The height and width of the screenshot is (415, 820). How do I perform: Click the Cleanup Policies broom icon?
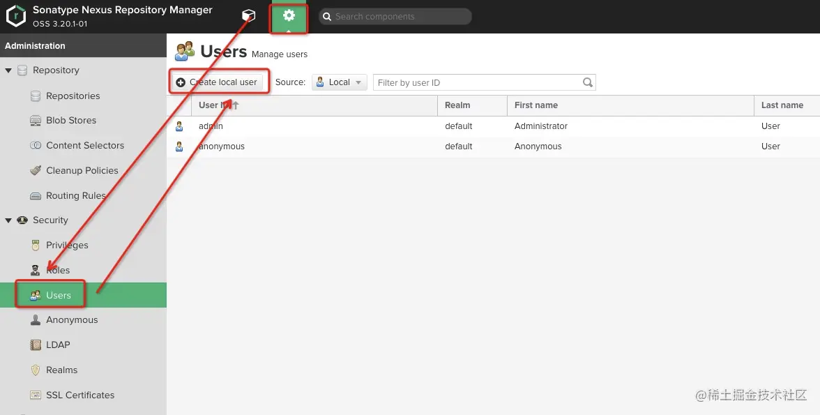pos(36,170)
